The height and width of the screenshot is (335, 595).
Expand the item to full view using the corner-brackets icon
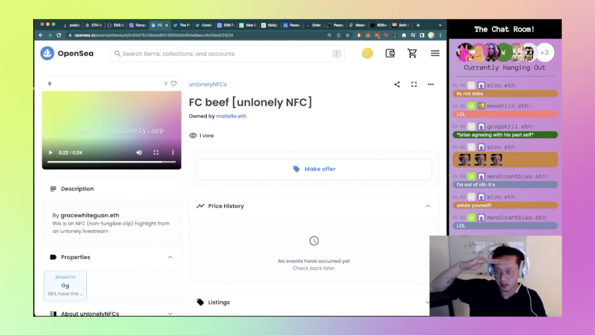click(414, 84)
